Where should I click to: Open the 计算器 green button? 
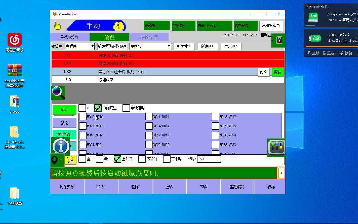[157, 26]
